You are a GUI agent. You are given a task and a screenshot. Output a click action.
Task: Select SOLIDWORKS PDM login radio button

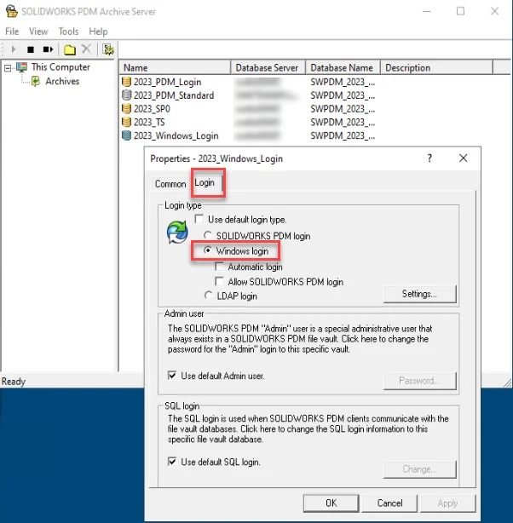click(x=208, y=235)
